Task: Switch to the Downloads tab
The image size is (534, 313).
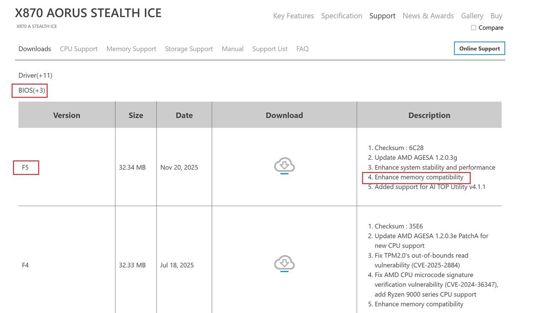Action: 35,49
